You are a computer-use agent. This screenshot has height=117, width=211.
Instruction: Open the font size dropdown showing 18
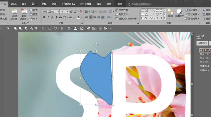[68, 12]
